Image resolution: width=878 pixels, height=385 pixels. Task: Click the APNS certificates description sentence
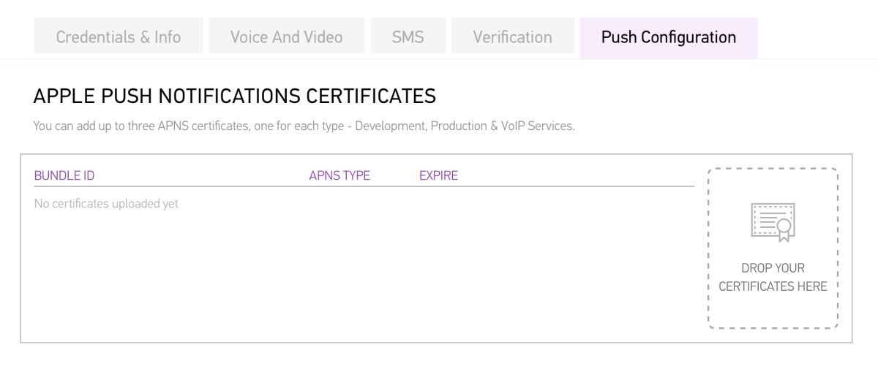[x=304, y=126]
